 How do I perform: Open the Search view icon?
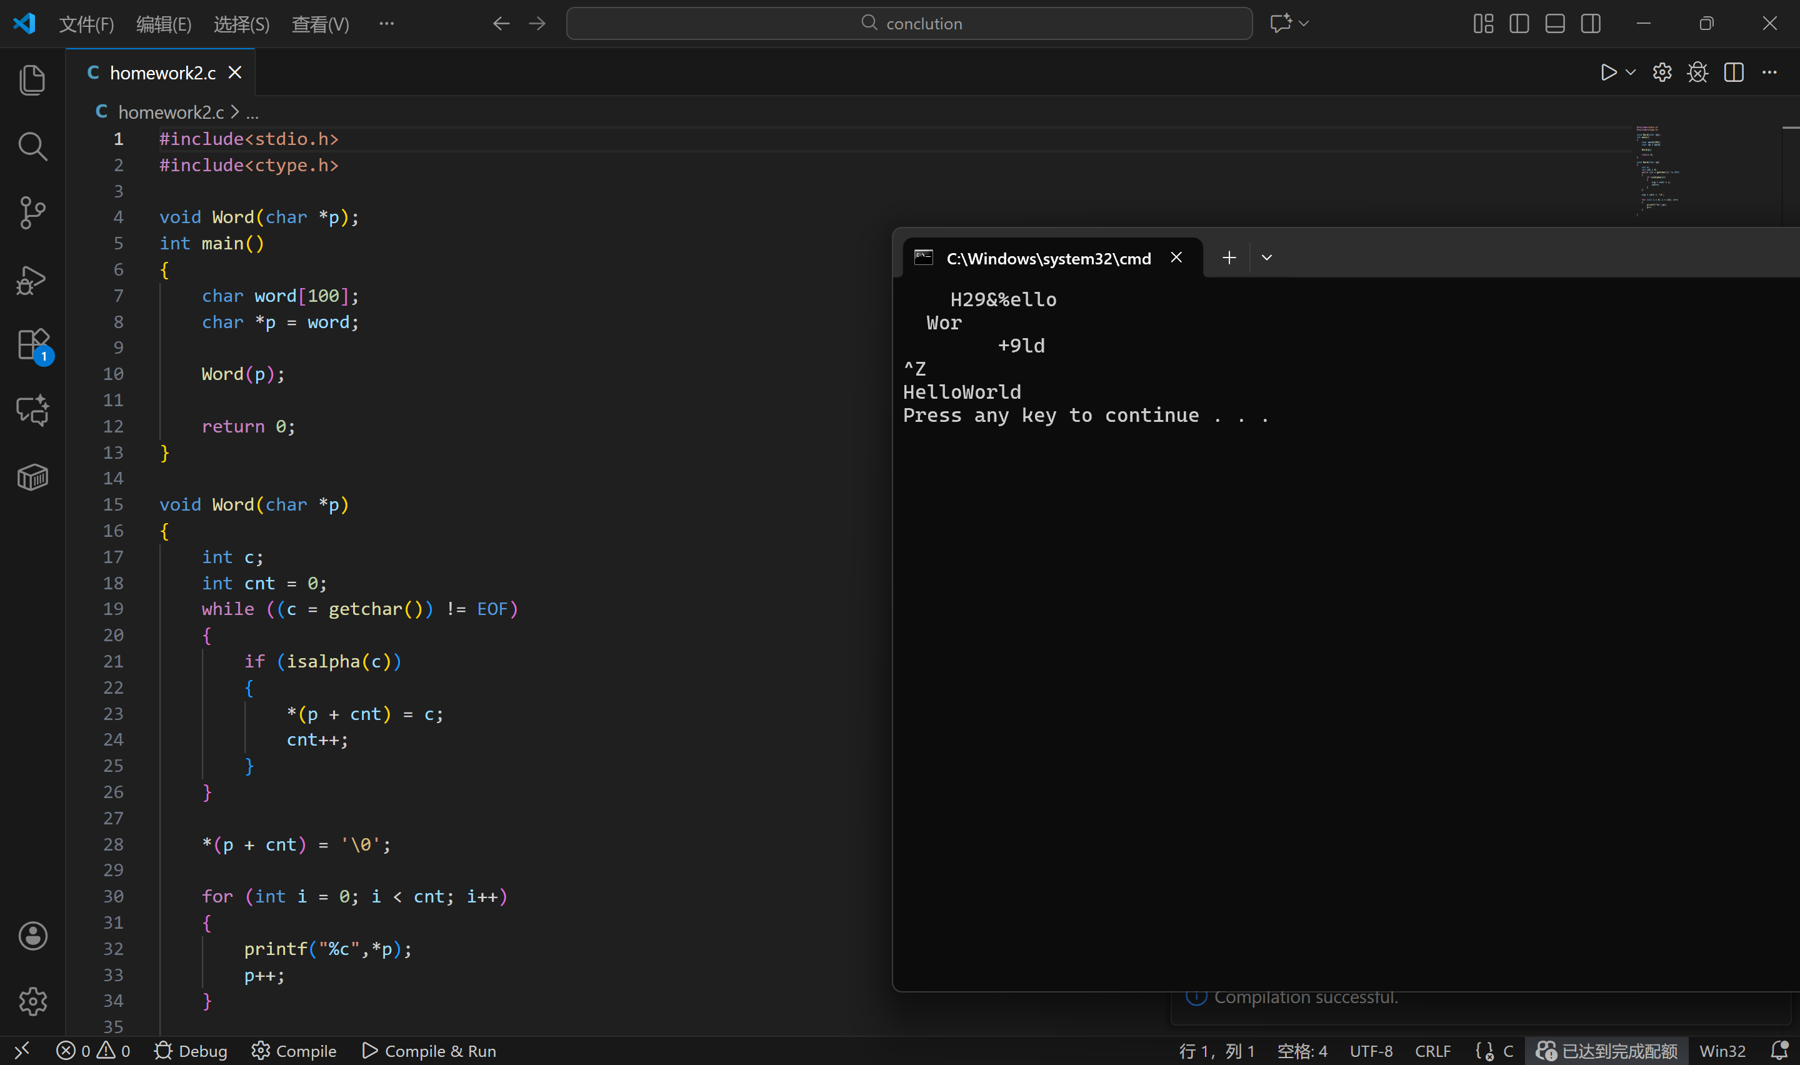[32, 146]
